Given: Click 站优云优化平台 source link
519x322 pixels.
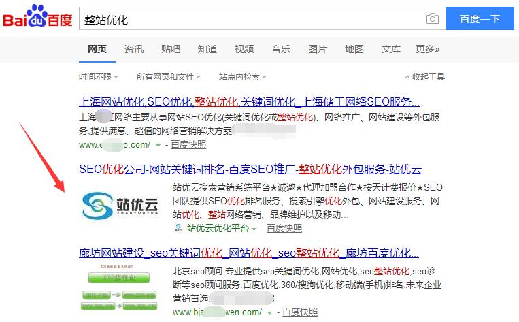Looking at the screenshot, I should [x=218, y=228].
